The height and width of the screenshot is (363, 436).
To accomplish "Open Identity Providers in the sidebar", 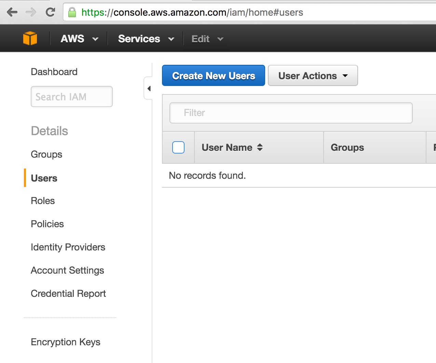I will [68, 247].
